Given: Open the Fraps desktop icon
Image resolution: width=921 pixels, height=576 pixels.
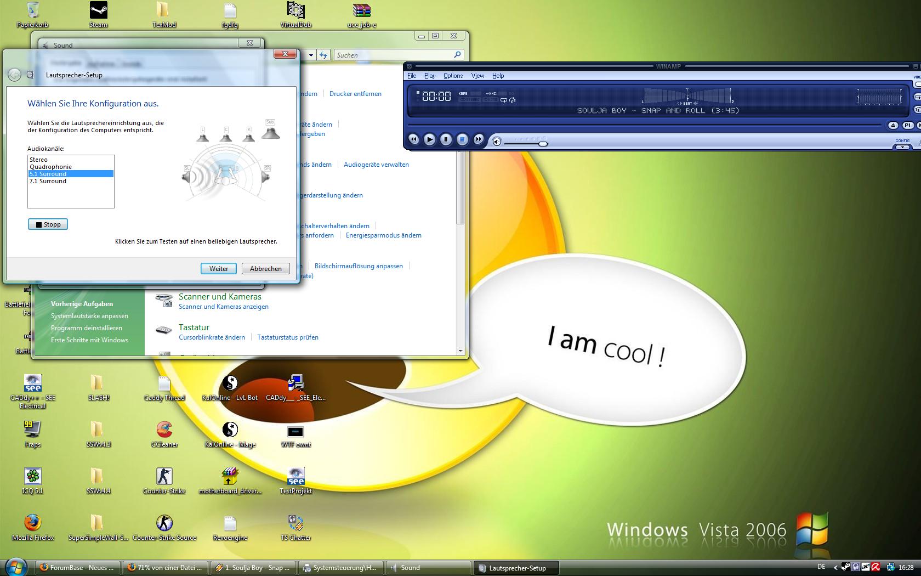Looking at the screenshot, I should [x=32, y=433].
